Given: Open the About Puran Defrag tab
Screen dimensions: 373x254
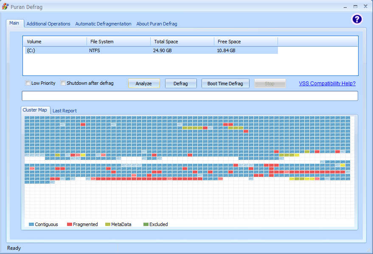Looking at the screenshot, I should coord(157,24).
